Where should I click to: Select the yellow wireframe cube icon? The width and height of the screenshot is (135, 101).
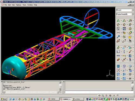point(130,29)
